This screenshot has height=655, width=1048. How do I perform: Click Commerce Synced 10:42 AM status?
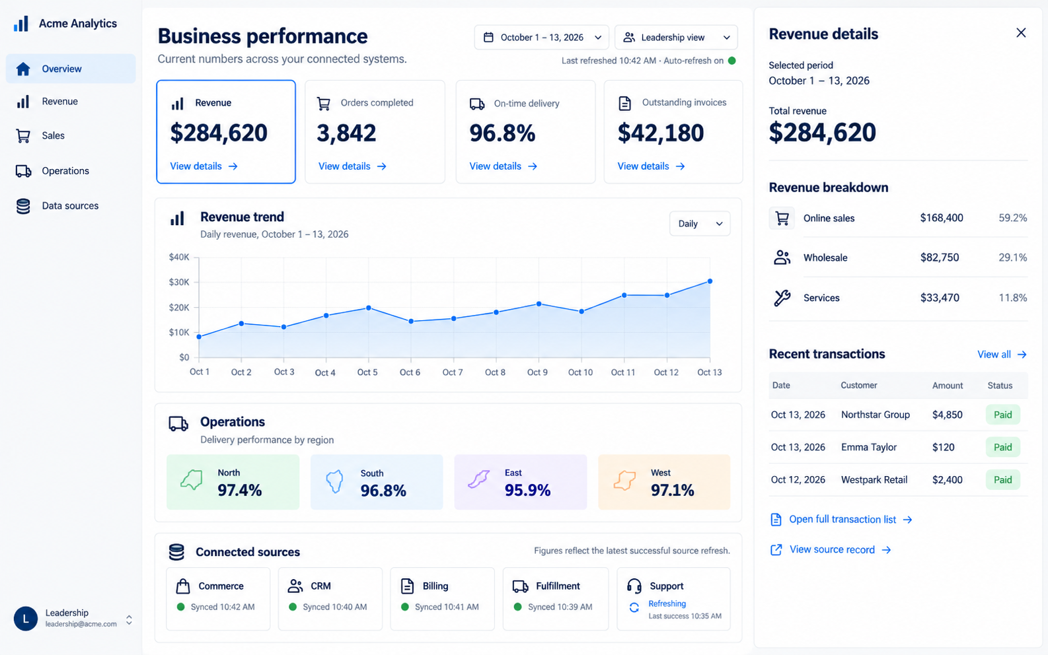(x=215, y=607)
